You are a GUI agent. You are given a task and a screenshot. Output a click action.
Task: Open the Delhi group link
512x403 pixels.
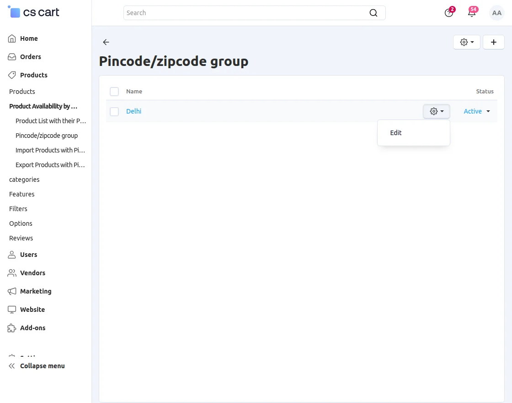[133, 111]
